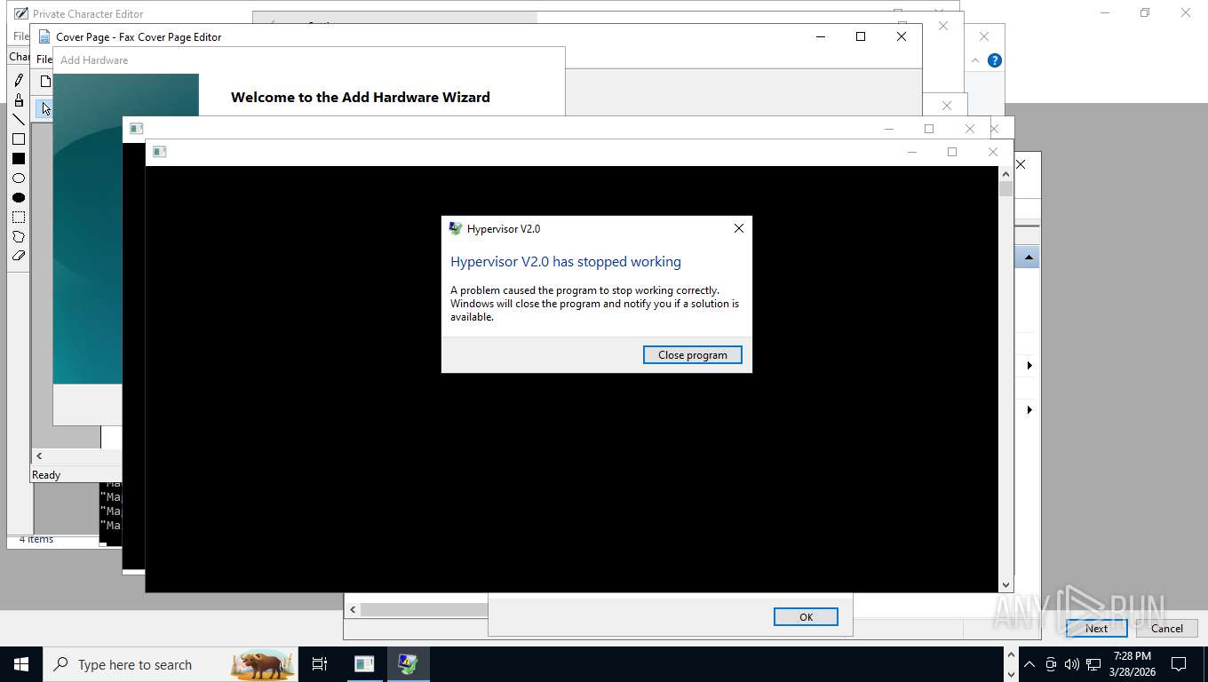
Task: Open the notification center icon
Action: 1179,664
